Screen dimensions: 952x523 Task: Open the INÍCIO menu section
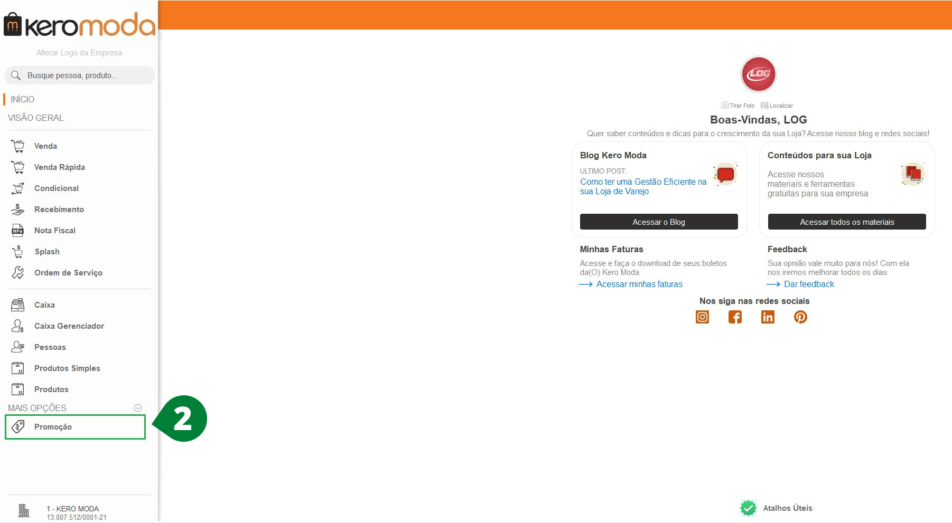[x=22, y=99]
